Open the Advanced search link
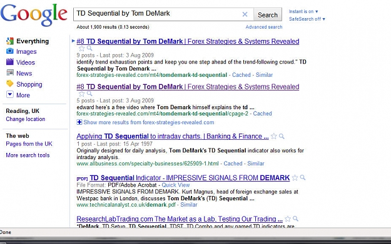Viewport: 391px width, 244px height. (x=264, y=27)
